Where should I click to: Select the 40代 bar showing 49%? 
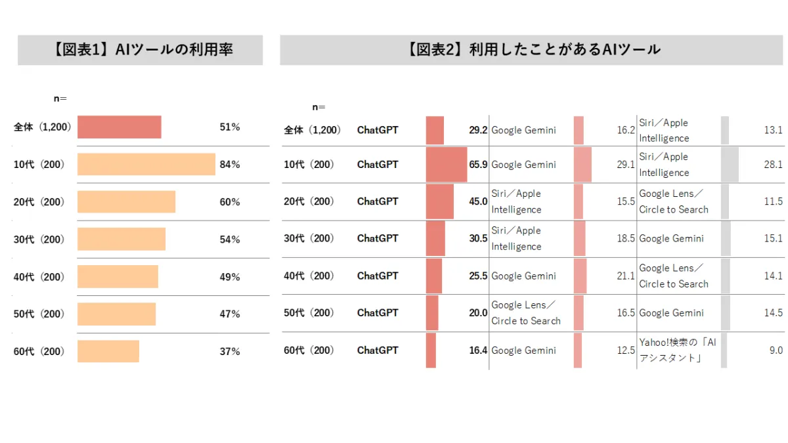[118, 276]
